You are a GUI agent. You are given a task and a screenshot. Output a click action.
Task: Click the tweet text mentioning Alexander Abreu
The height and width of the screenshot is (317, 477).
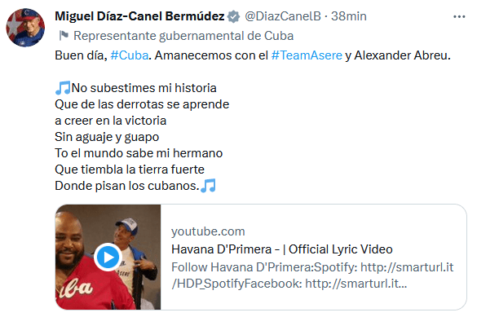(253, 55)
